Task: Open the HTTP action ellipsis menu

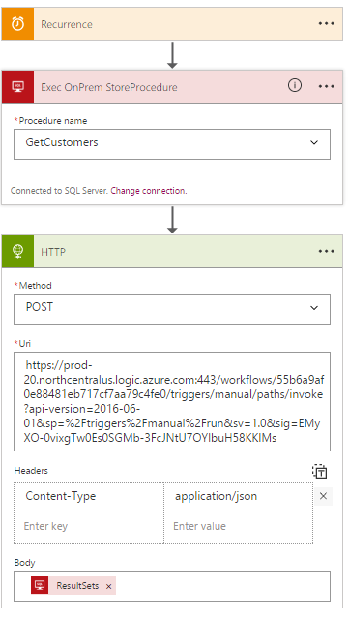Action: [326, 252]
